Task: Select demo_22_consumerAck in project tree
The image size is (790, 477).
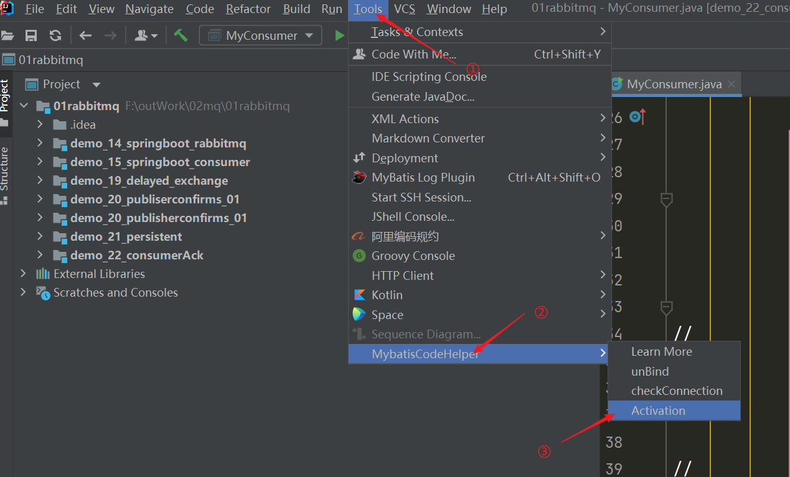Action: click(137, 255)
